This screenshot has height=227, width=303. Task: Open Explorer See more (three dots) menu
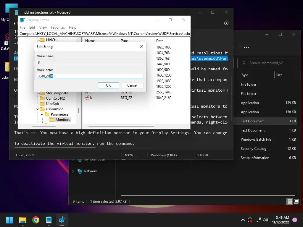click(246, 47)
